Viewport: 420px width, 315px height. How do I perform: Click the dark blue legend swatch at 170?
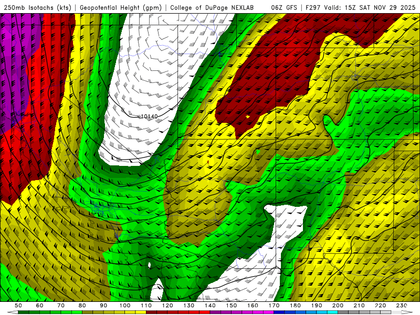[279, 312]
